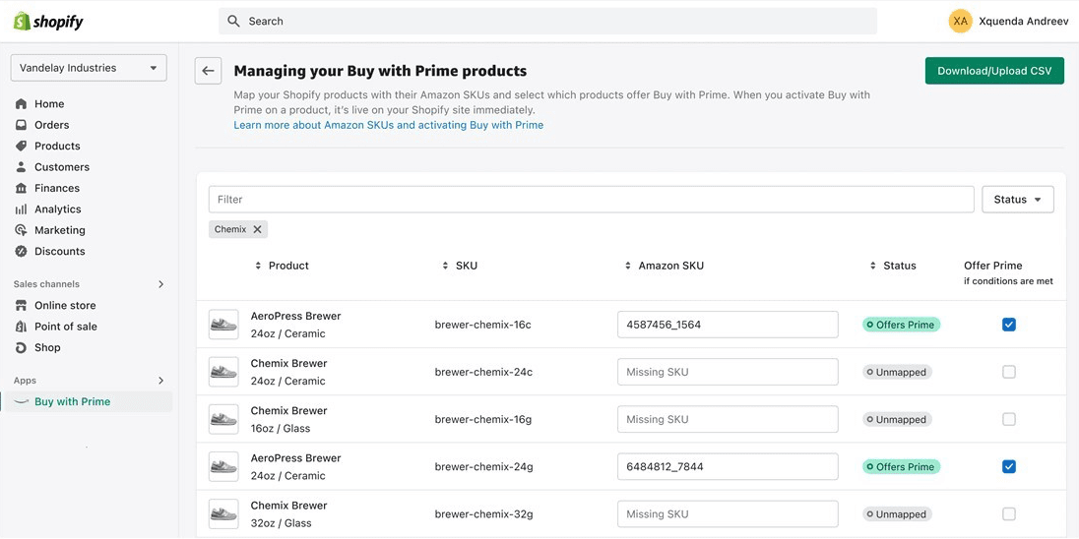1079x539 pixels.
Task: Click the Customers person icon
Action: [22, 167]
